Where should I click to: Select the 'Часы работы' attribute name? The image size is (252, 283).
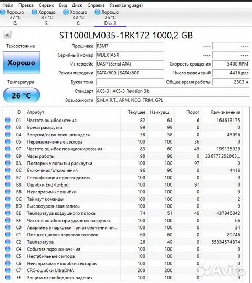click(x=40, y=156)
